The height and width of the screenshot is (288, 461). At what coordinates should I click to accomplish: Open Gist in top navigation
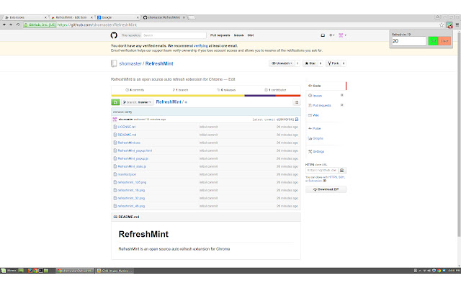pos(251,35)
